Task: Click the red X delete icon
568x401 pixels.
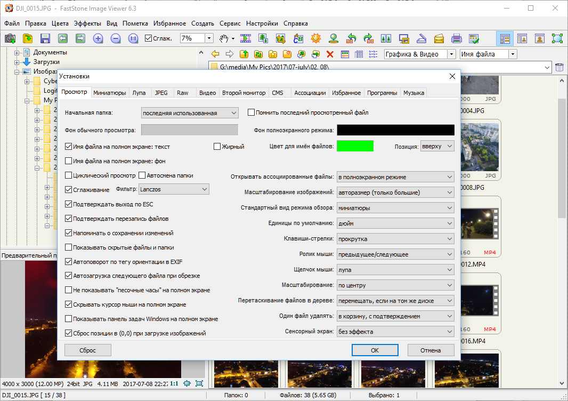Action: 330,54
